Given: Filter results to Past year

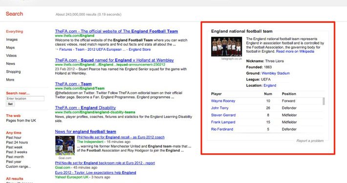Looking at the screenshot, I should click(14, 162).
